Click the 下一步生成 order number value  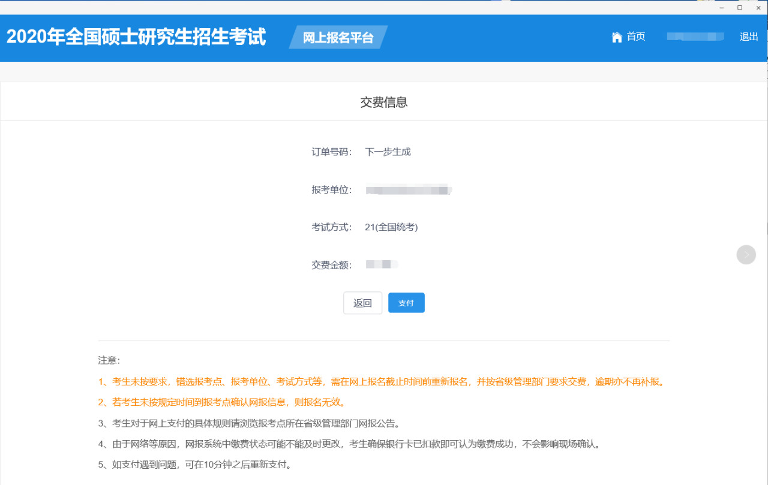point(388,152)
